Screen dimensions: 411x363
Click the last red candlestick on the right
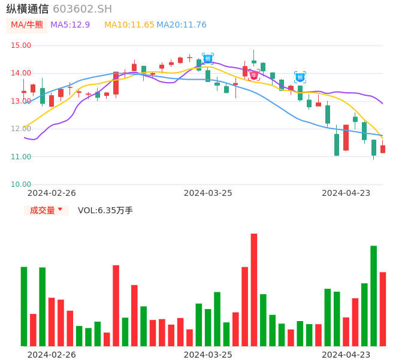point(383,149)
